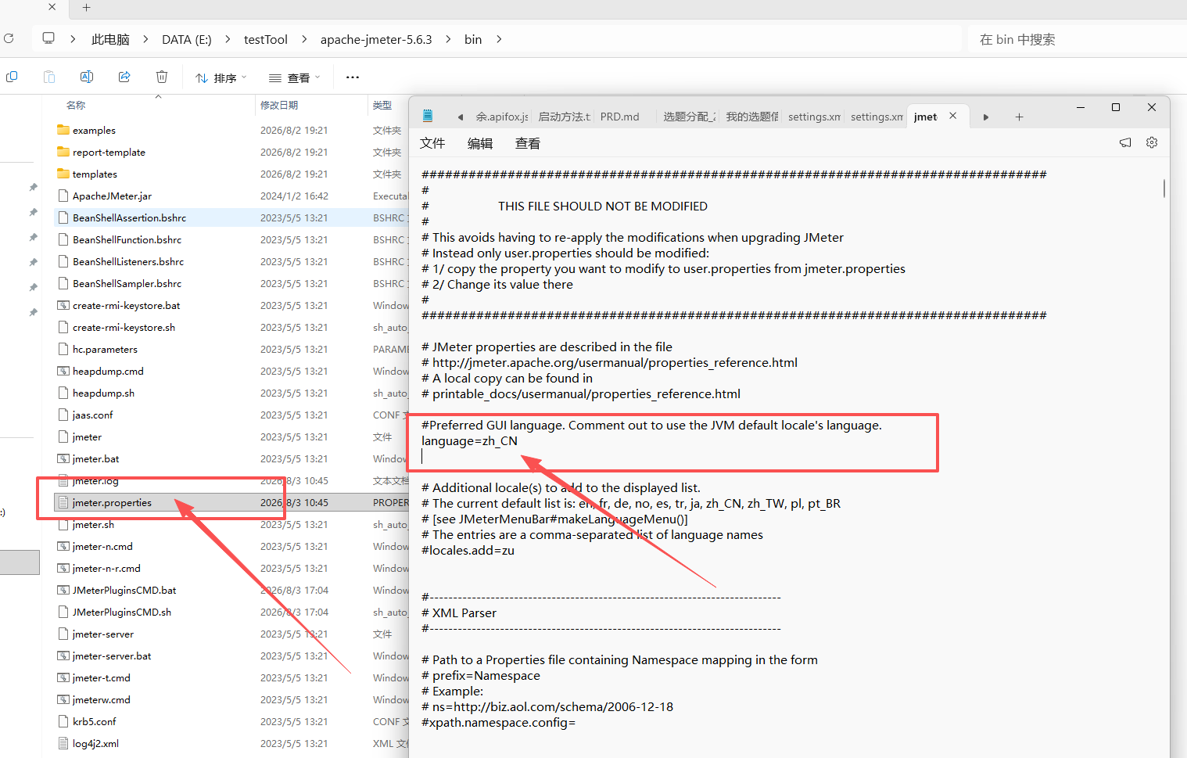
Task: Click apache-jmeter-5.6.3 in address path
Action: tap(376, 39)
